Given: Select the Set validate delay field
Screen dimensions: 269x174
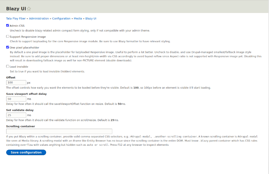Looking at the screenshot, I should pyautogui.click(x=16, y=115).
